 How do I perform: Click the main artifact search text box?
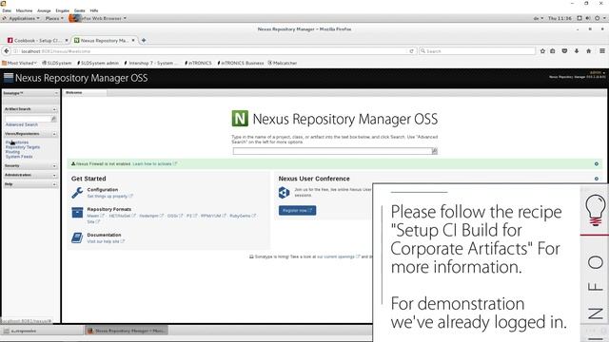(x=332, y=151)
